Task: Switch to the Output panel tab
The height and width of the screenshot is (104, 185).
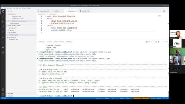Action: (x=49, y=42)
